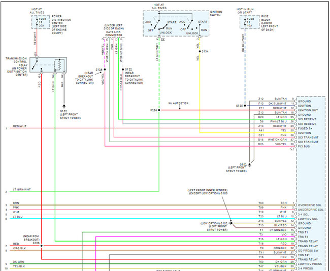The image size is (330, 271).
Task: Click the TRS T3 pin label
Action: pyautogui.click(x=303, y=237)
